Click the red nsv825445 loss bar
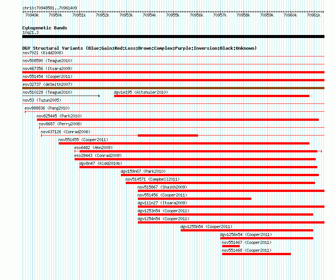This screenshot has height=280, width=335. point(178,120)
